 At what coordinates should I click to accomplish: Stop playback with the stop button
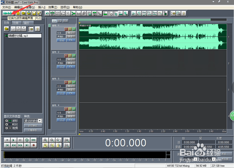tap(7, 140)
